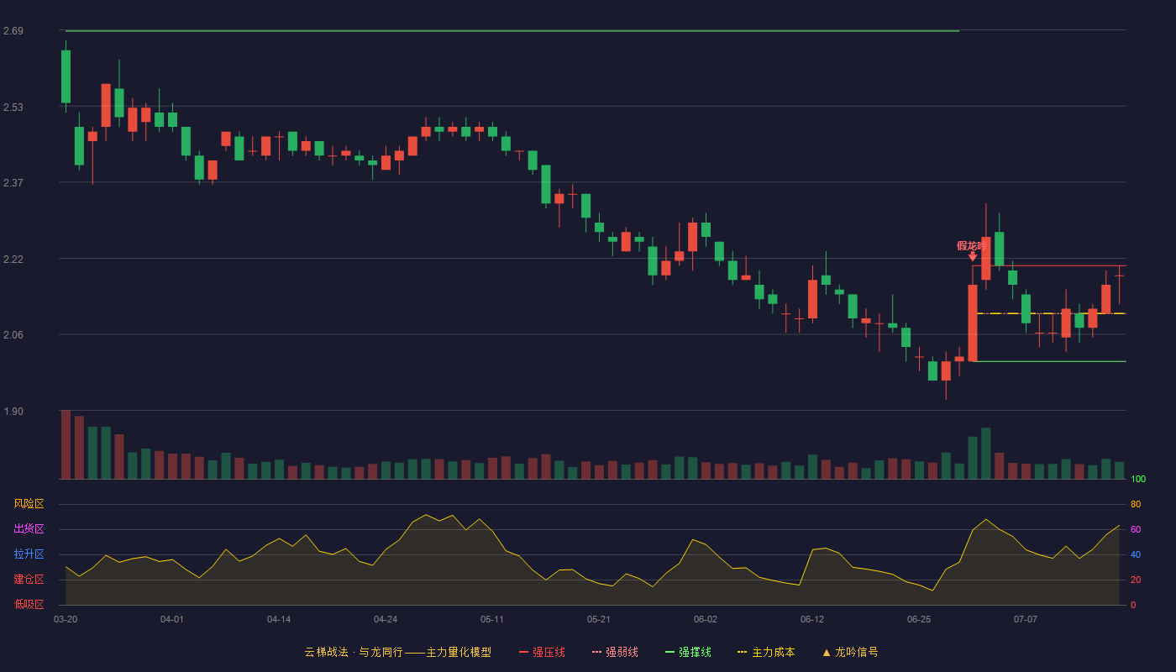The image size is (1176, 672).
Task: Click the 05-21 date label
Action: pyautogui.click(x=599, y=619)
